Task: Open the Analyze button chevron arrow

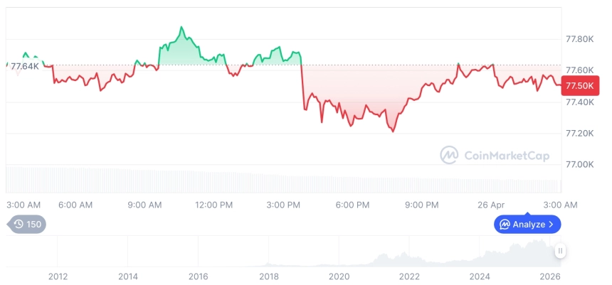Action: (551, 225)
